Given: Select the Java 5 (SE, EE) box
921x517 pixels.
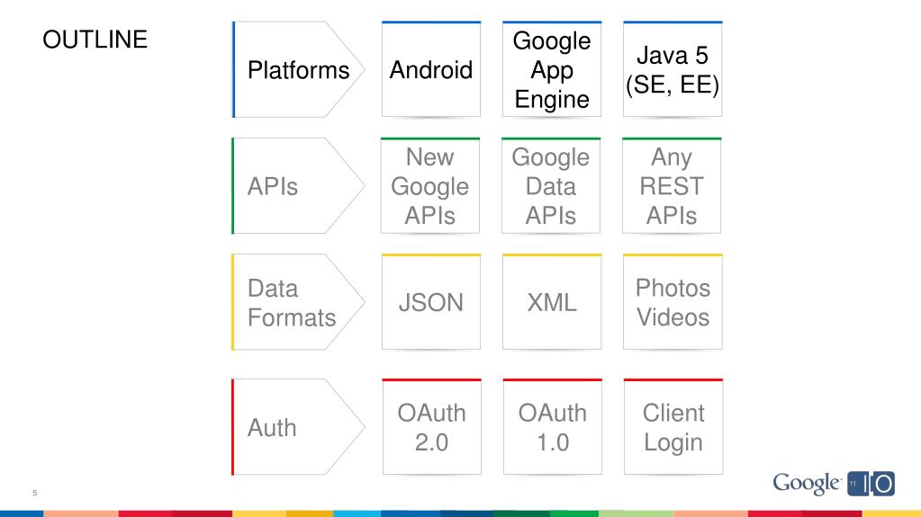Looking at the screenshot, I should [x=673, y=69].
